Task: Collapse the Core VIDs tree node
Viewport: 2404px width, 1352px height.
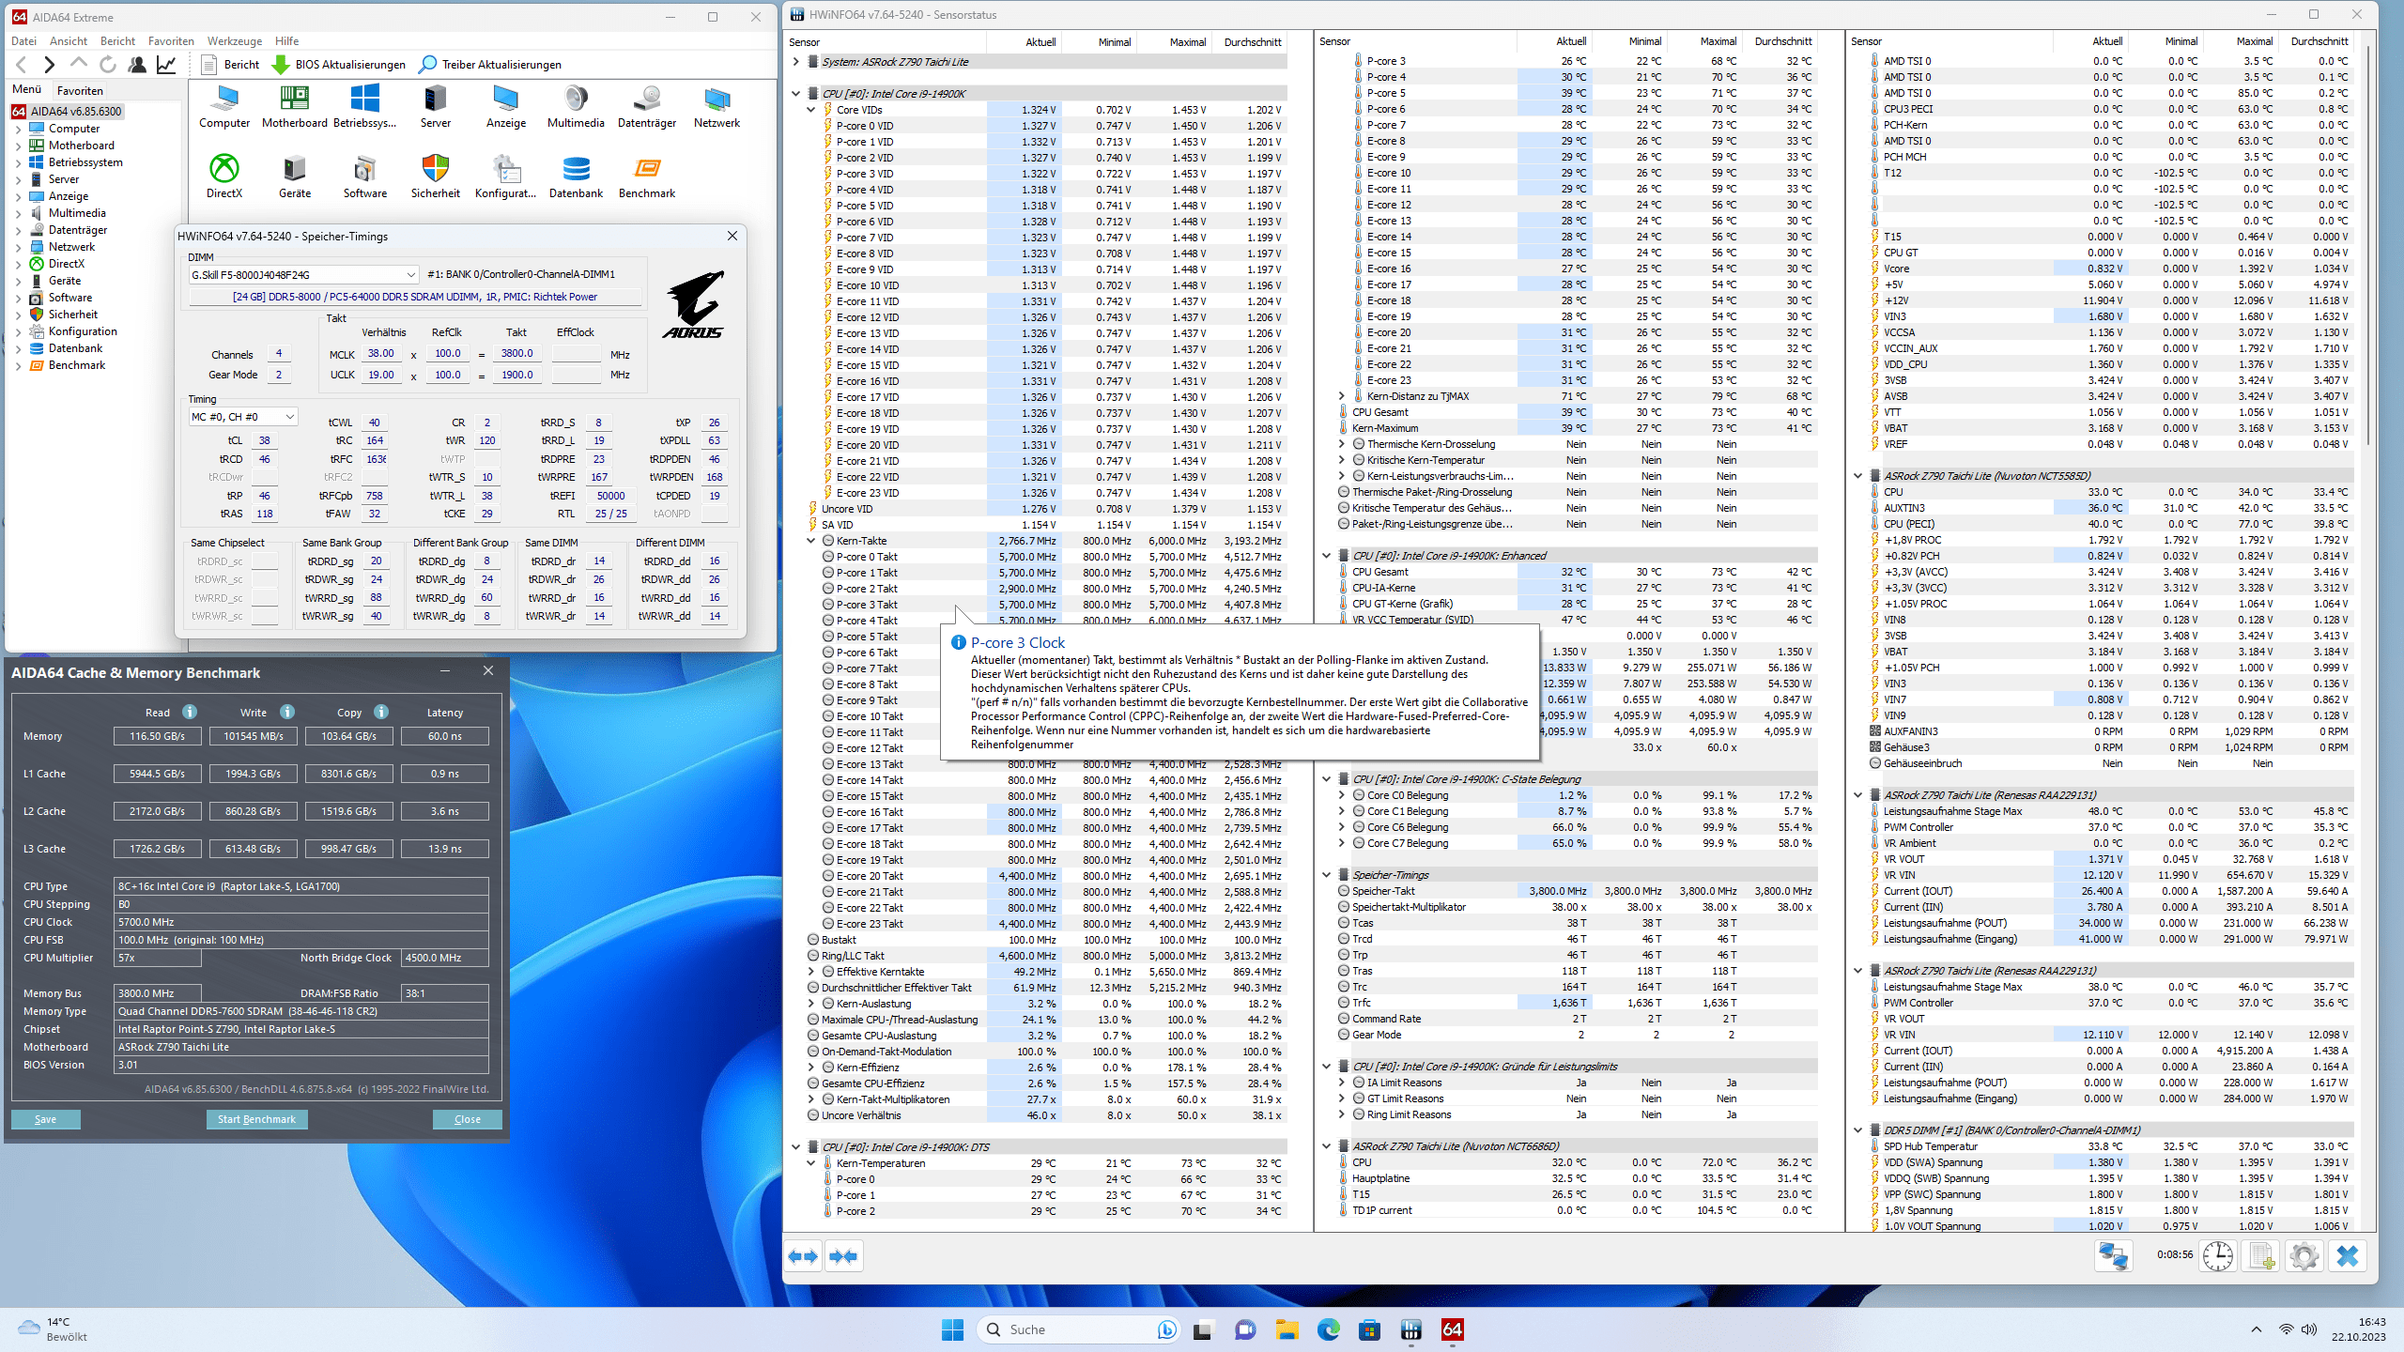Action: click(811, 110)
